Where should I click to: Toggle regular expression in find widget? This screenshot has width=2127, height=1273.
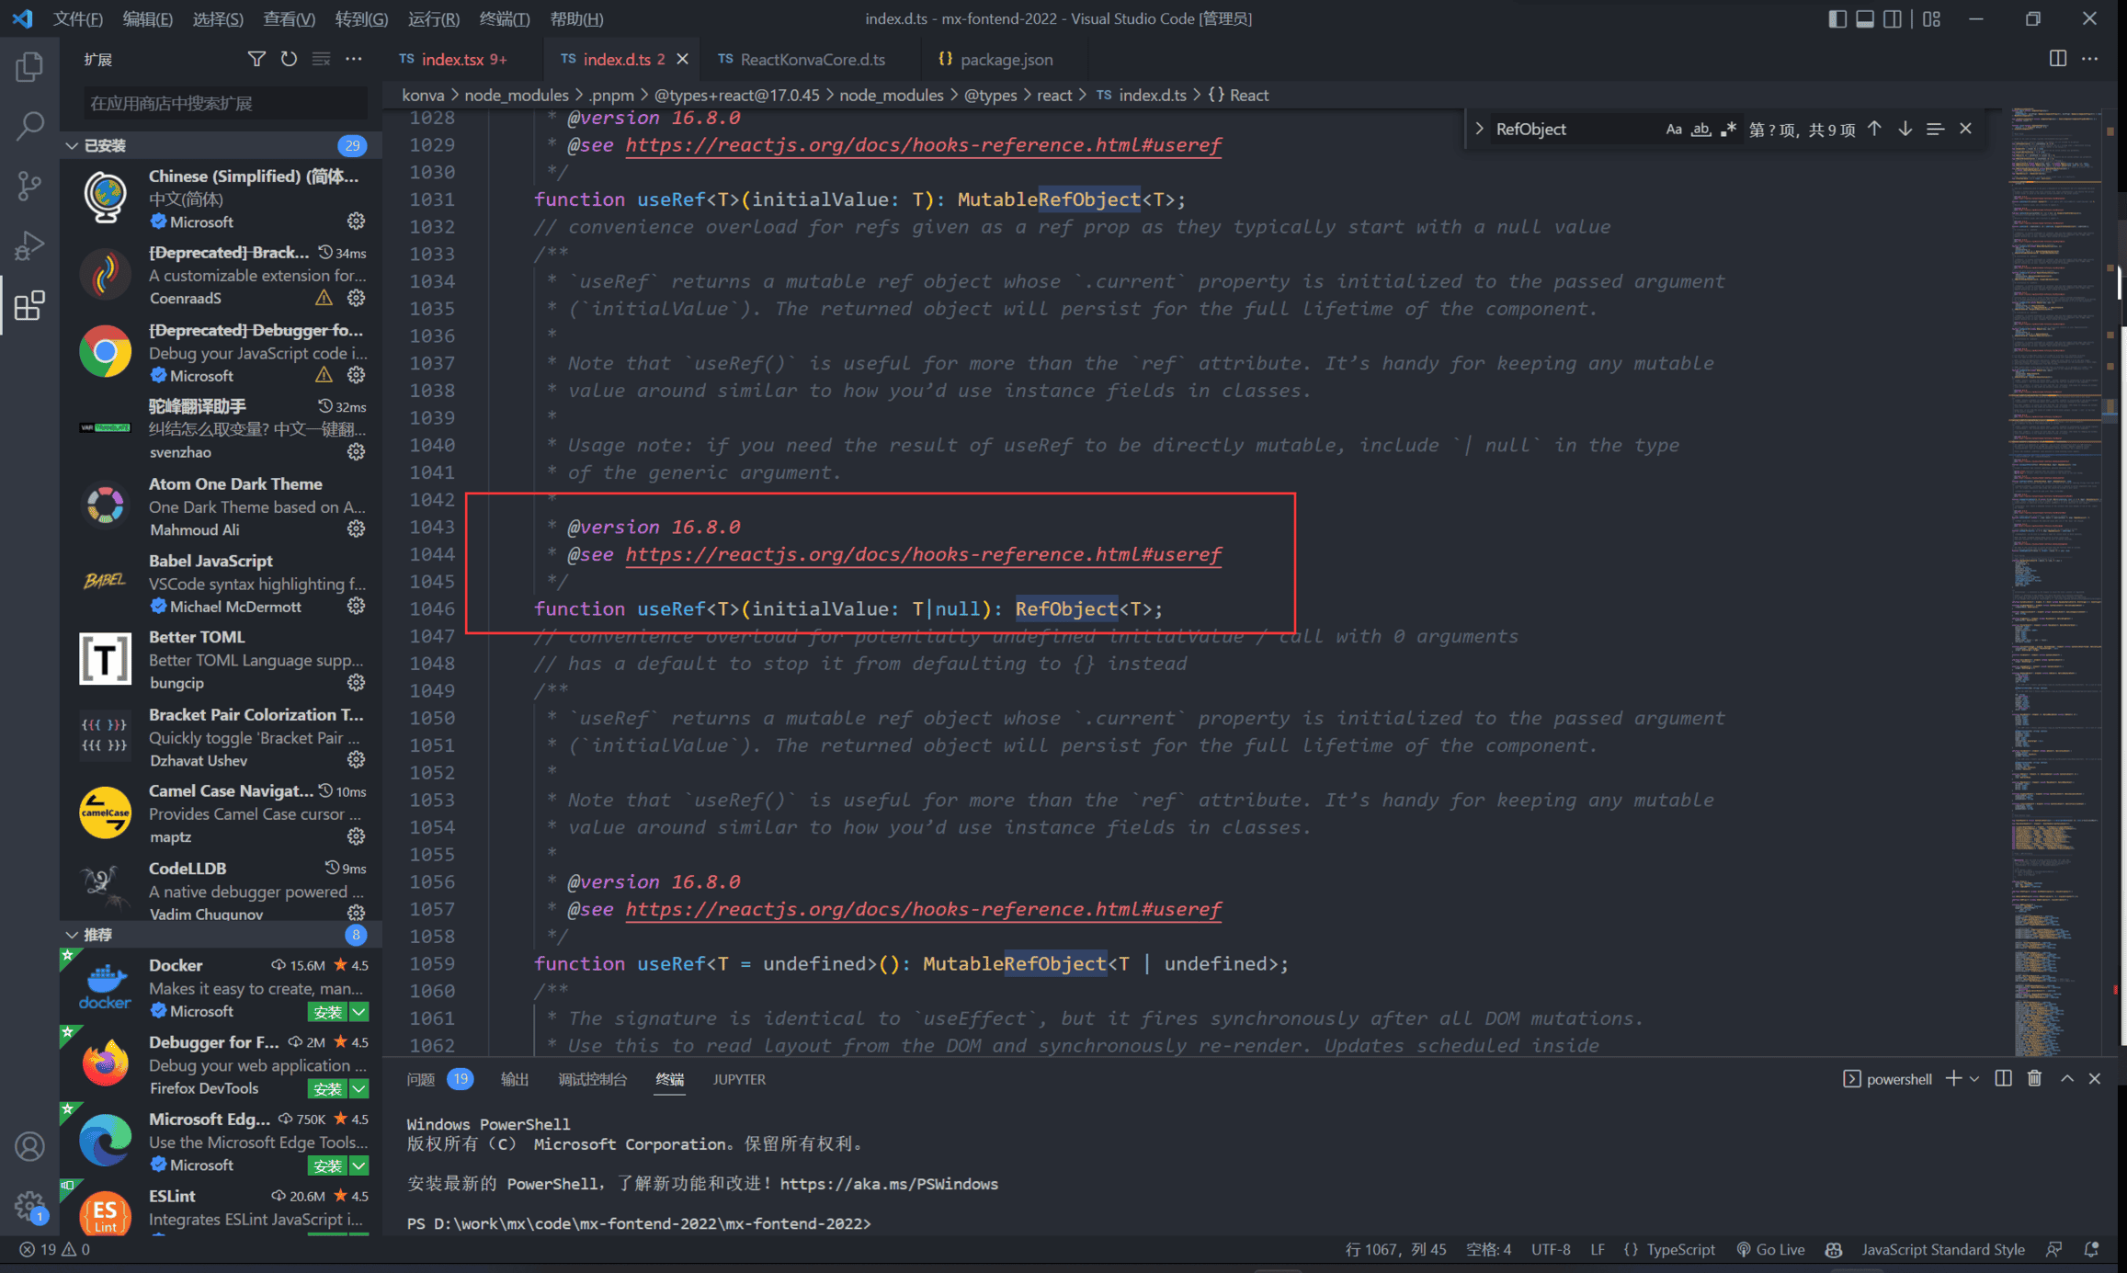[x=1728, y=130]
